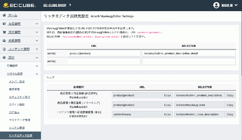The height and width of the screenshot is (140, 242).
Task: Copy textarea#admin_news_description selector
Action: pyautogui.click(x=230, y=114)
